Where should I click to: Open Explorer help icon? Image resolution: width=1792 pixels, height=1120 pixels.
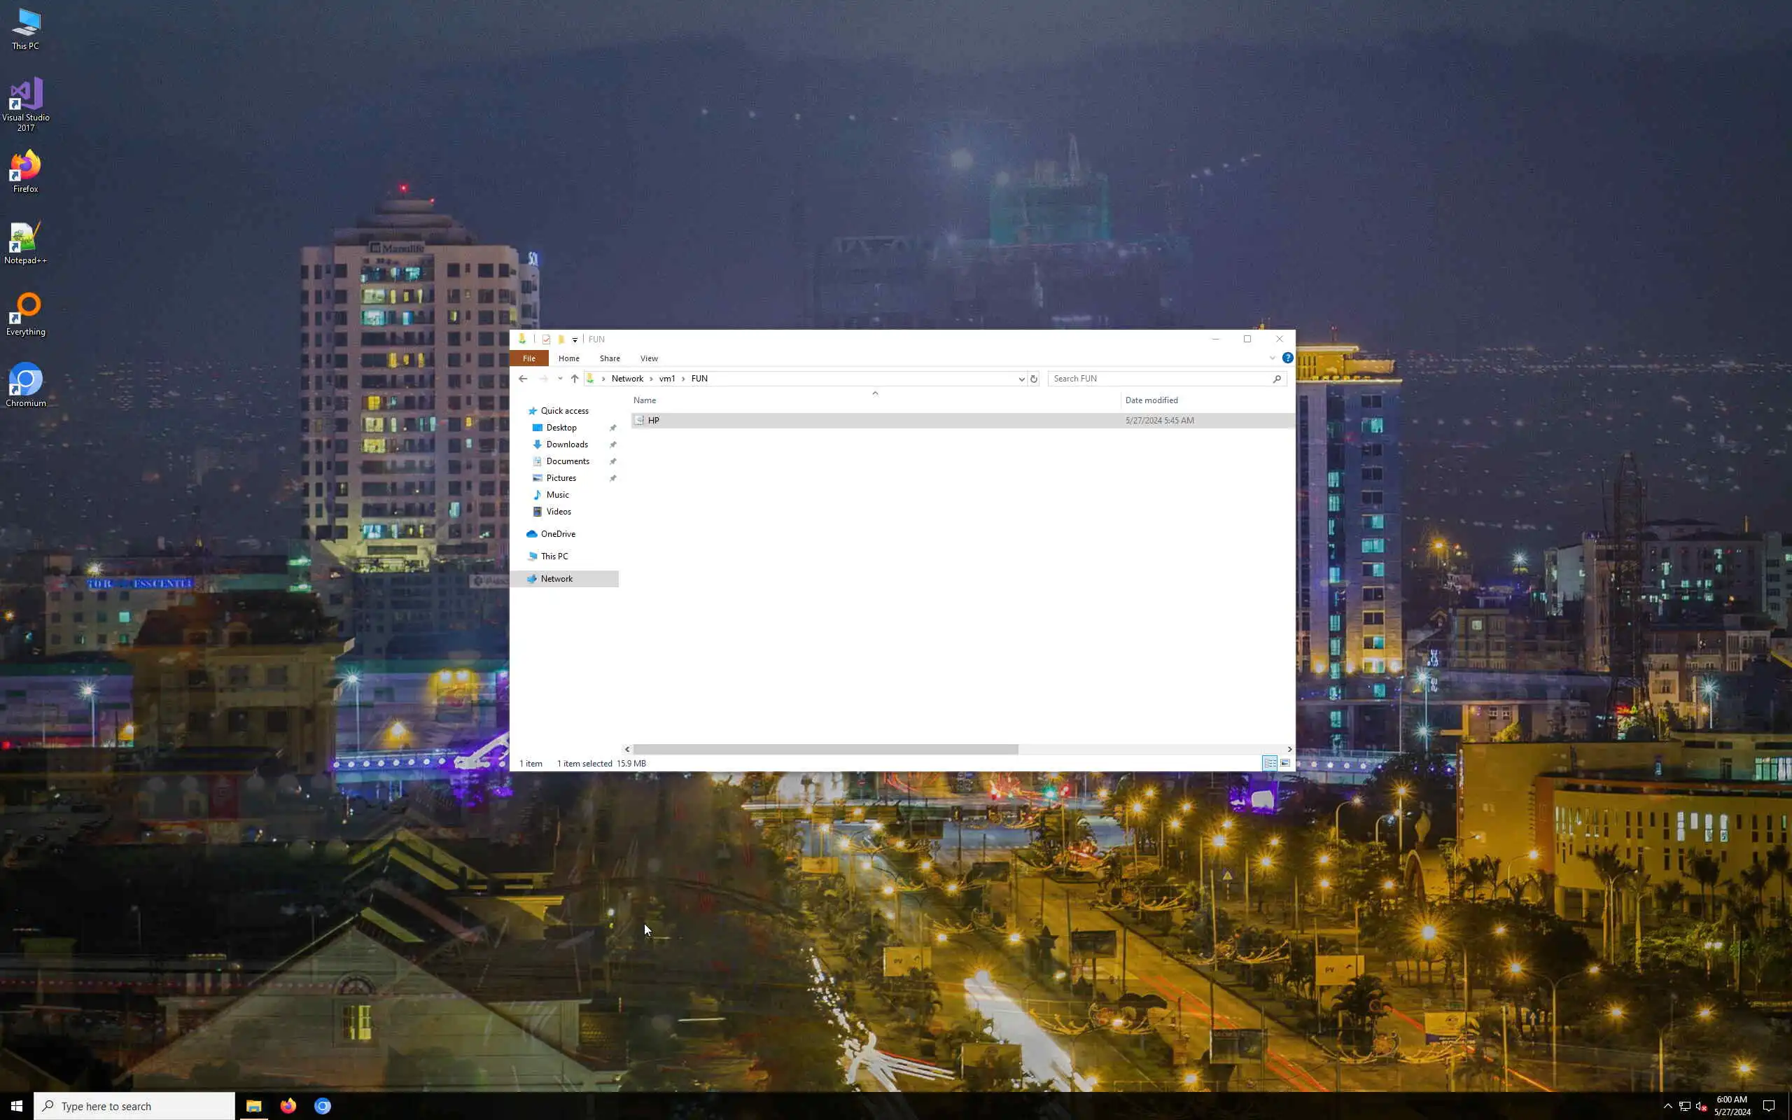(x=1288, y=358)
